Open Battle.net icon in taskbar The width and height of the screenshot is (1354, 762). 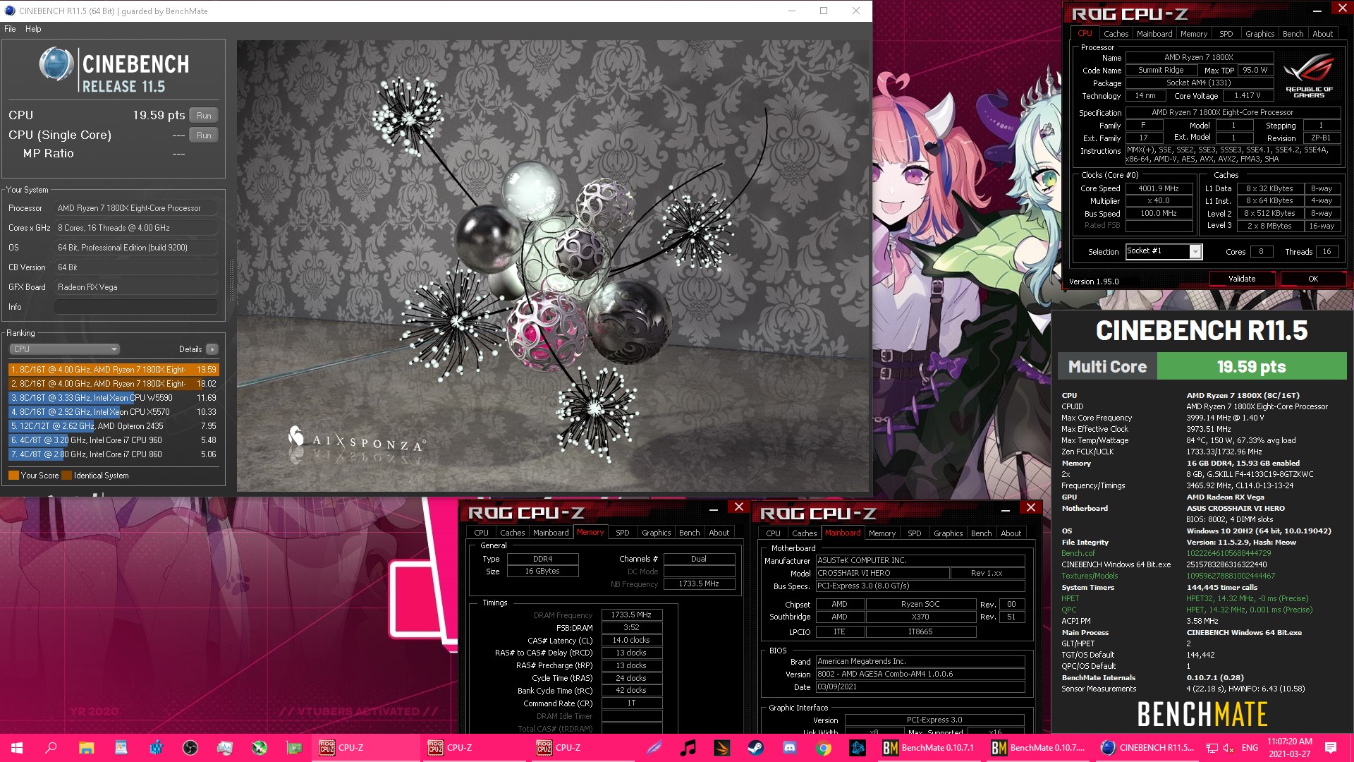[x=858, y=748]
